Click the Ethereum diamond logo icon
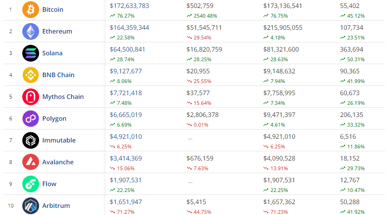 pyautogui.click(x=31, y=31)
